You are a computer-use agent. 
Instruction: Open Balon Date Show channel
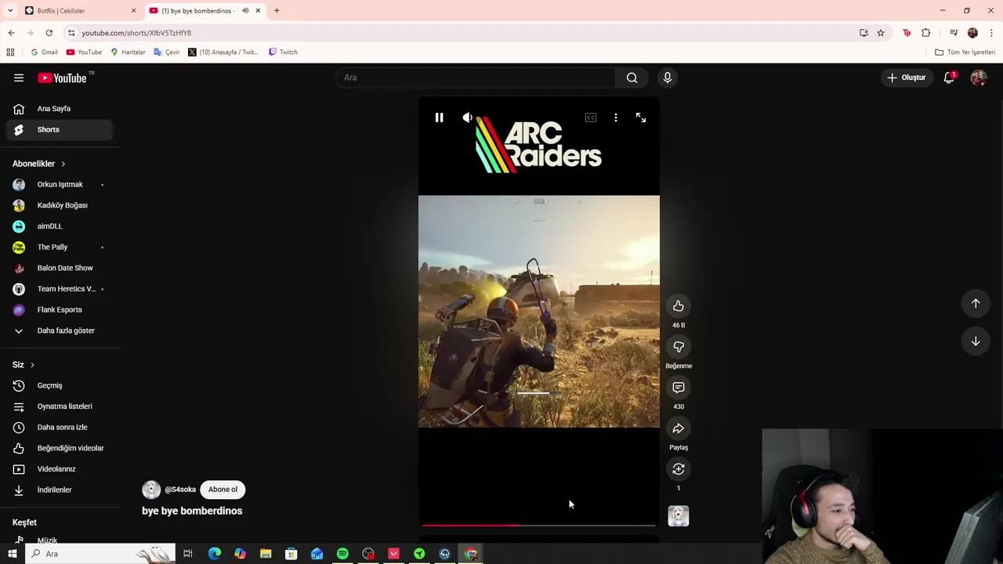tap(60, 268)
